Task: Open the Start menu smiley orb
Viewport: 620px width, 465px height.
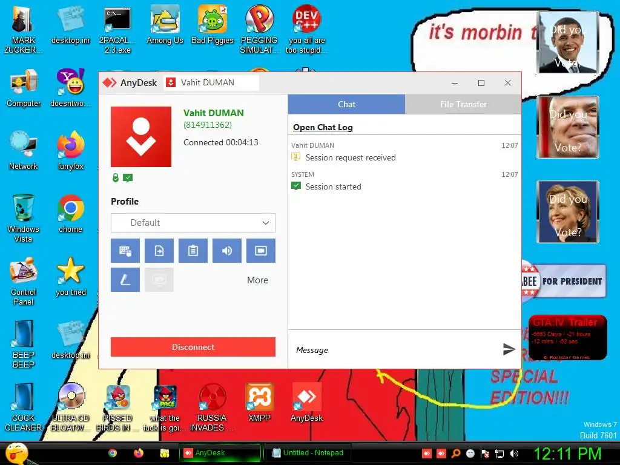Action: [x=16, y=453]
